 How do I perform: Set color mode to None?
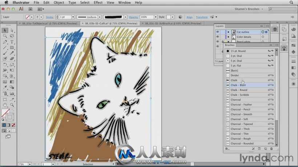(x=13, y=125)
